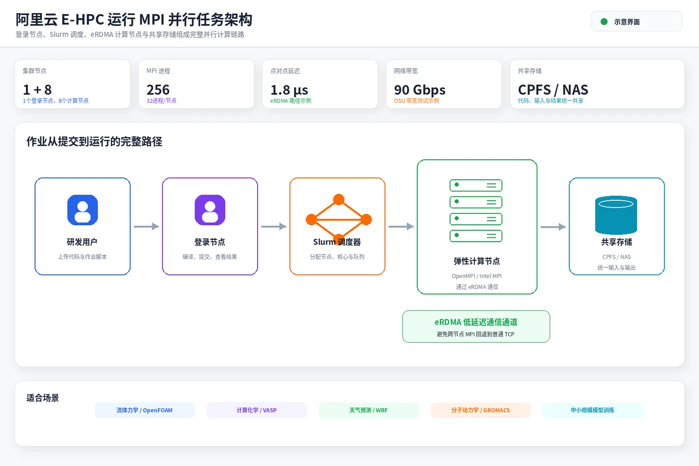The image size is (699, 466).
Task: Click the 编译、提交、查看结果 caption
Action: click(x=210, y=257)
